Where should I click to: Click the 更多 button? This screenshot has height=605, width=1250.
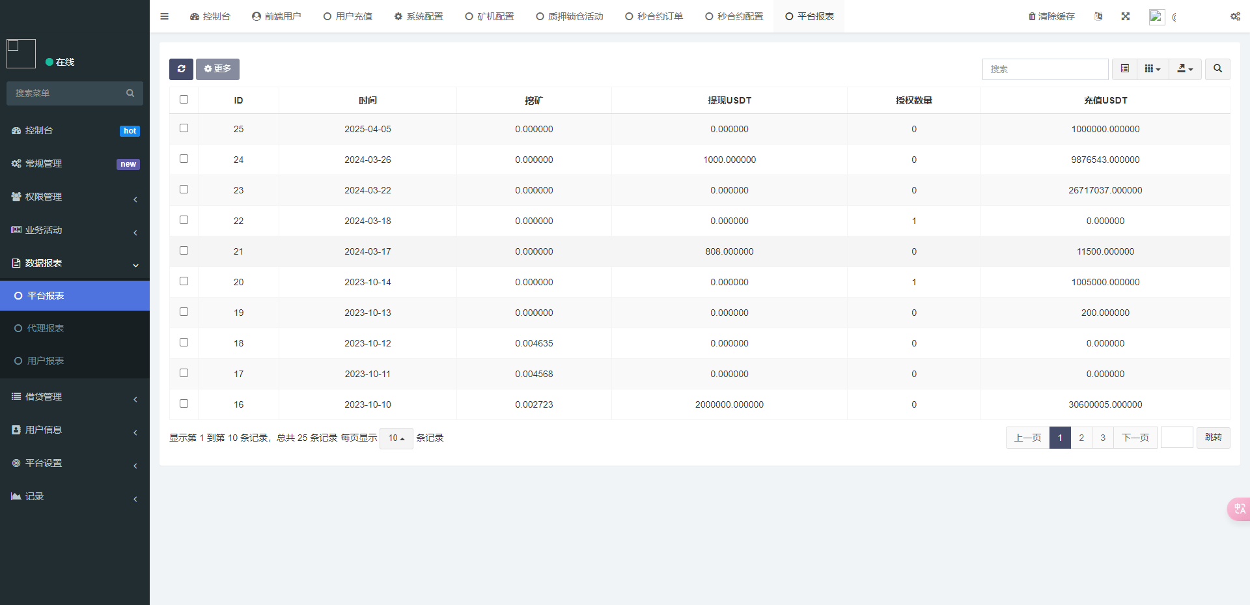217,69
